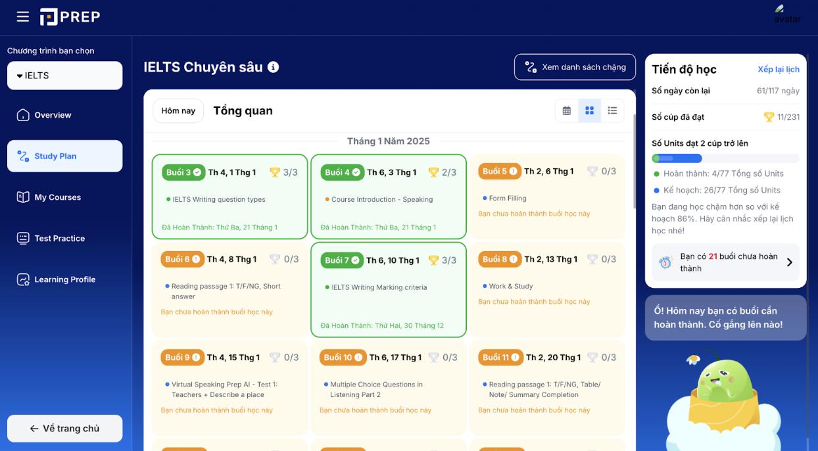Click the Units progress bar
The width and height of the screenshot is (818, 451).
click(x=725, y=158)
